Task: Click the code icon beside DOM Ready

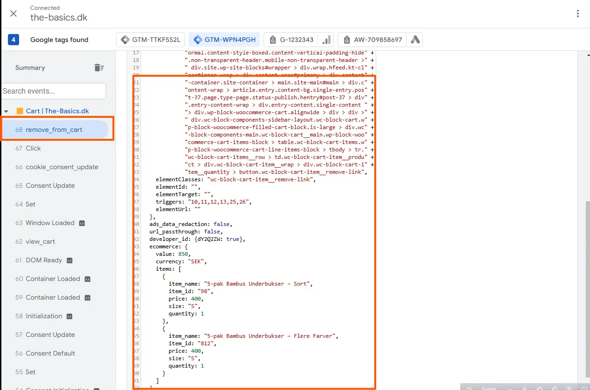Action: 70,260
